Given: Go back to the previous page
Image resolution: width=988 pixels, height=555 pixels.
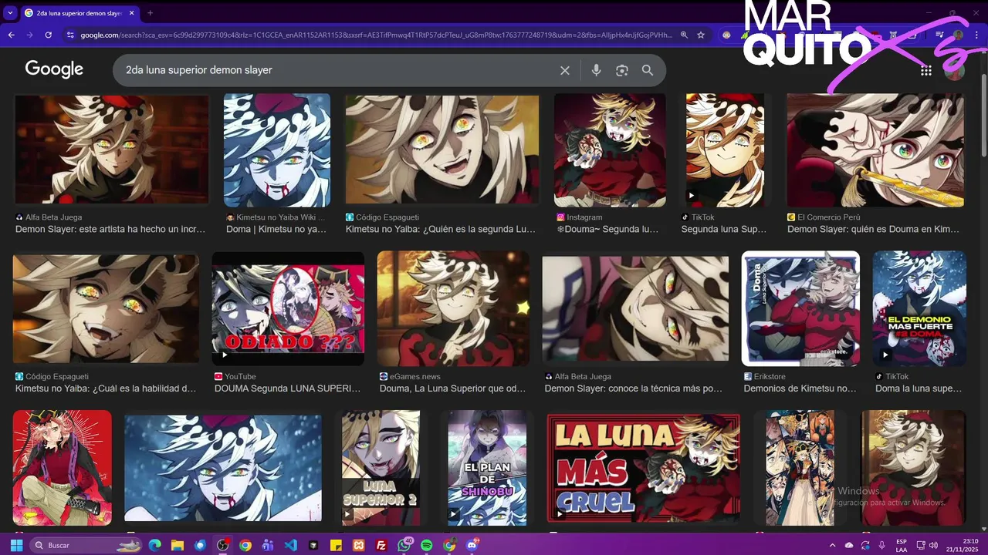Looking at the screenshot, I should click(11, 35).
